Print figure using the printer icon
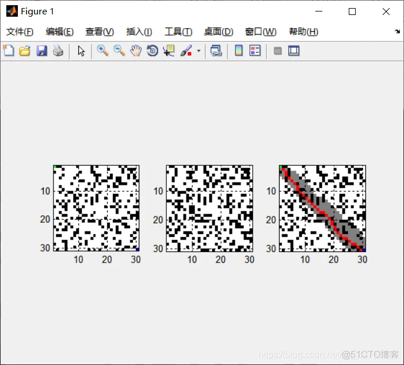This screenshot has height=365, width=404. coord(58,51)
